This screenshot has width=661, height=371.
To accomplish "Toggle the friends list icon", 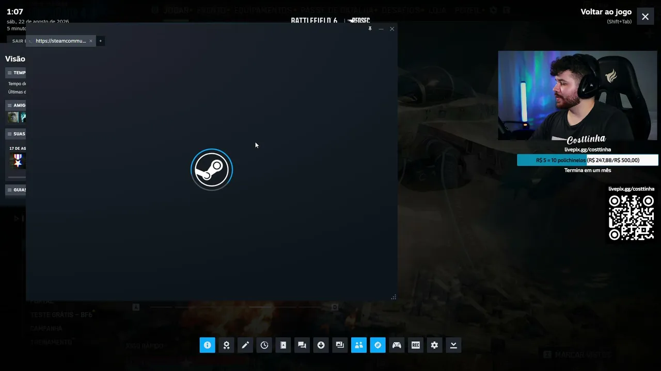I will coord(359,345).
